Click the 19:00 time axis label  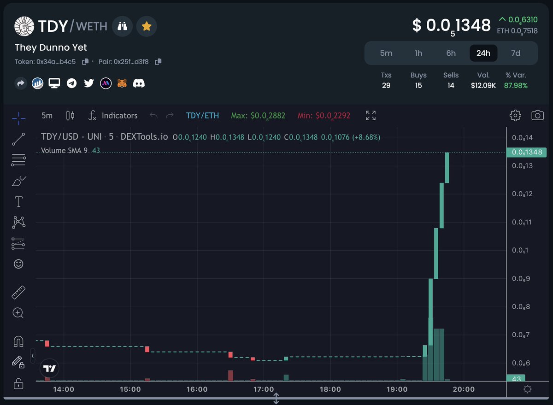click(x=397, y=389)
